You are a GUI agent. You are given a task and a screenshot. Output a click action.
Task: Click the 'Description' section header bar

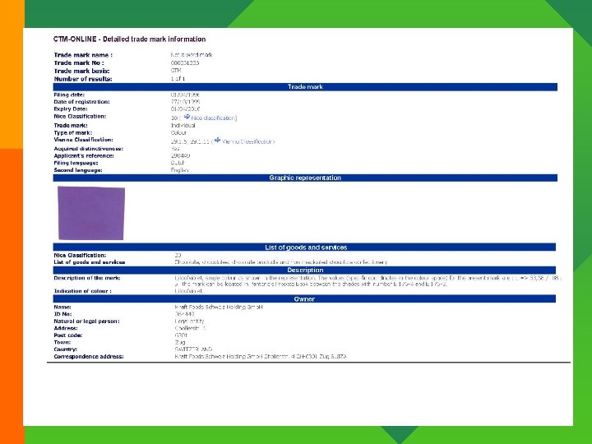304,270
